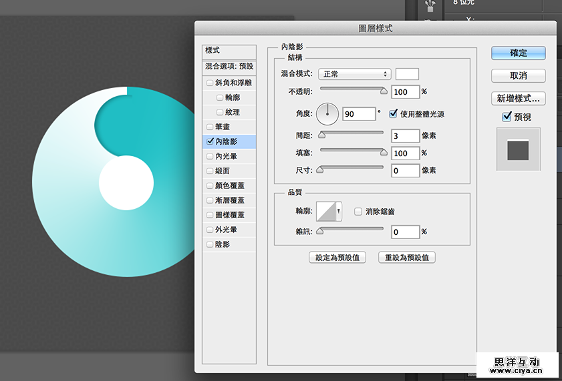This screenshot has height=381, width=562.
Task: Click 重設為預設值 button
Action: (x=407, y=258)
